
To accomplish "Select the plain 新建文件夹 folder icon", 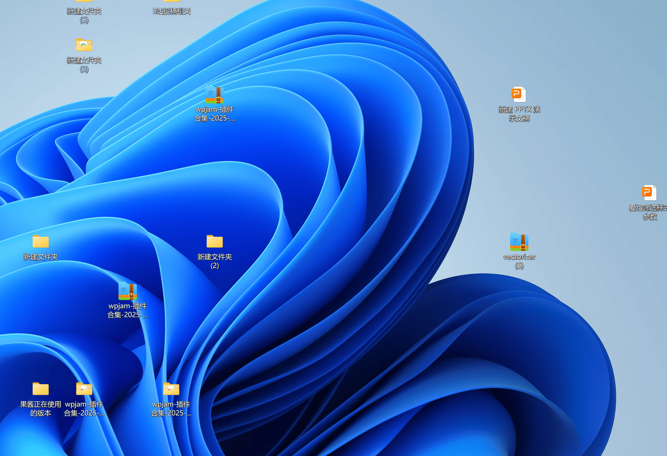I will click(40, 241).
